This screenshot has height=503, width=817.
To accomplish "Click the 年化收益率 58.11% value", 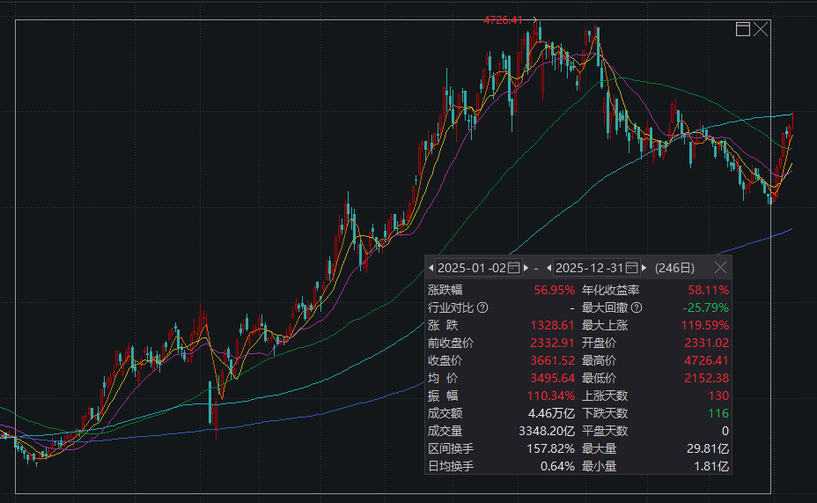I will click(708, 290).
